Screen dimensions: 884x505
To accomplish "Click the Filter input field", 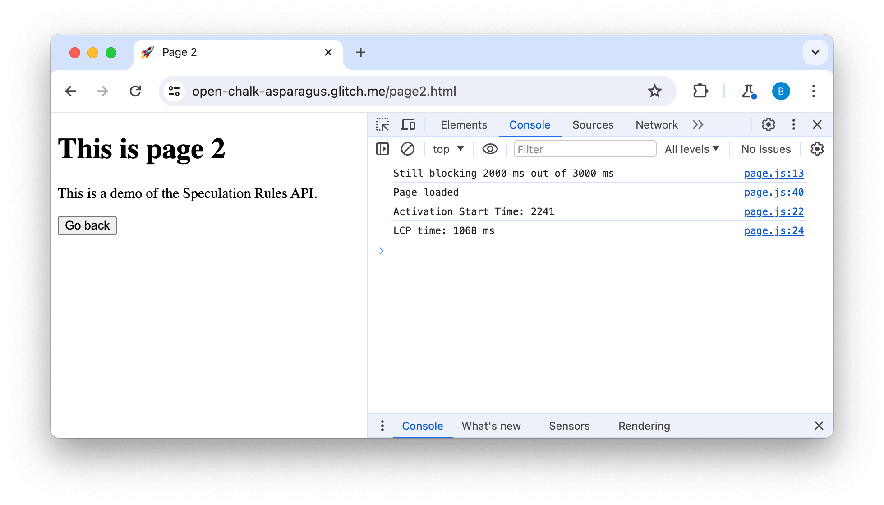I will point(583,149).
